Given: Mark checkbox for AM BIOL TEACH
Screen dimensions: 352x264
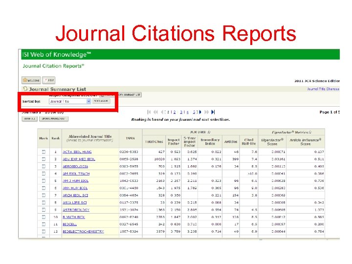Looking at the screenshot, I should pos(44,174).
